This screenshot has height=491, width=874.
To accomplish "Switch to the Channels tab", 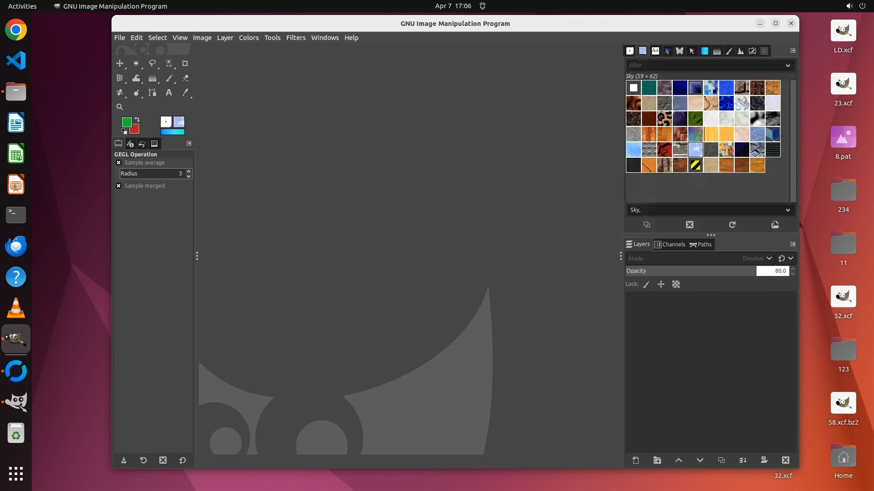I will [670, 245].
